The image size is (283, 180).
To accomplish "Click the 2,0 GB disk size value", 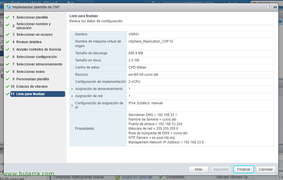I will (x=134, y=60).
